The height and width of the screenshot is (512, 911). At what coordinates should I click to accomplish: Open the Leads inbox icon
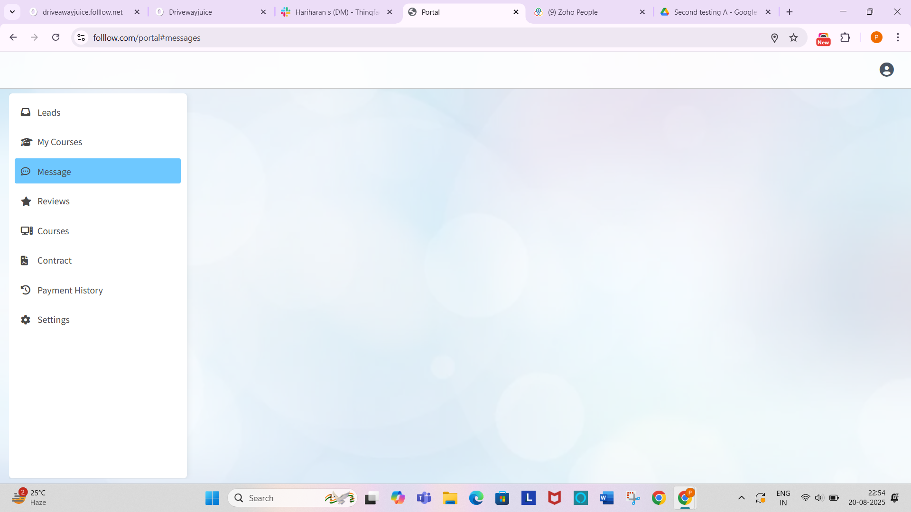click(26, 112)
